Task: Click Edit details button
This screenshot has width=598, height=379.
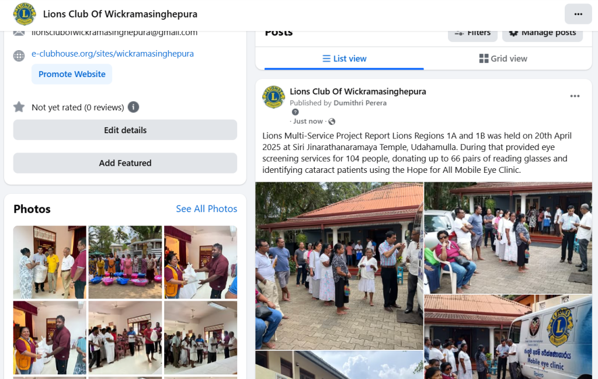Action: (x=125, y=130)
